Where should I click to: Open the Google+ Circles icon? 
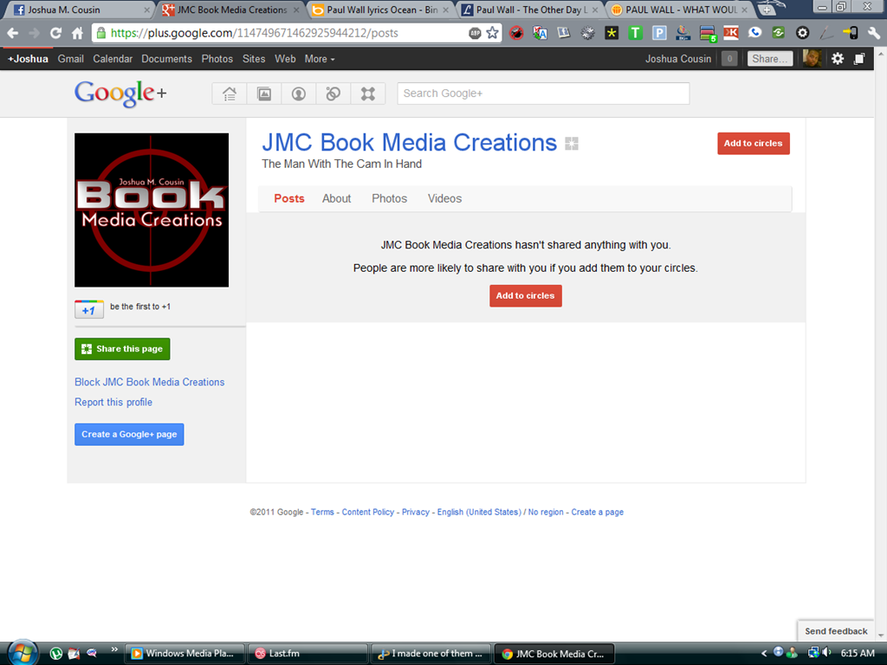pyautogui.click(x=333, y=94)
